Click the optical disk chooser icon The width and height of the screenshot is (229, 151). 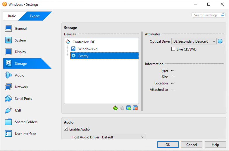tap(220, 41)
